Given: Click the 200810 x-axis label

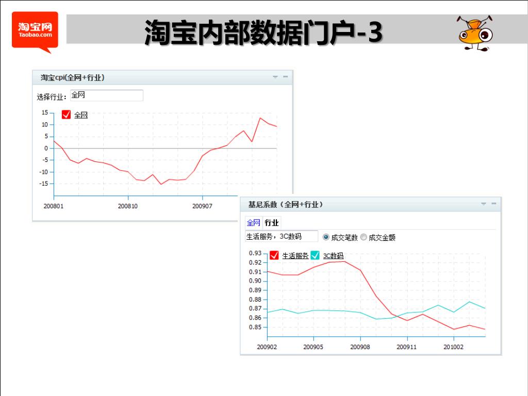Looking at the screenshot, I should [128, 206].
